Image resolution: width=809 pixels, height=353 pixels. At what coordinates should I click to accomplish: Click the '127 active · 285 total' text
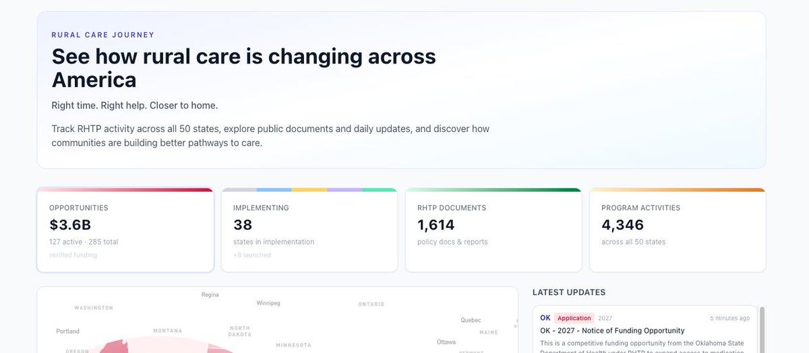pyautogui.click(x=84, y=242)
